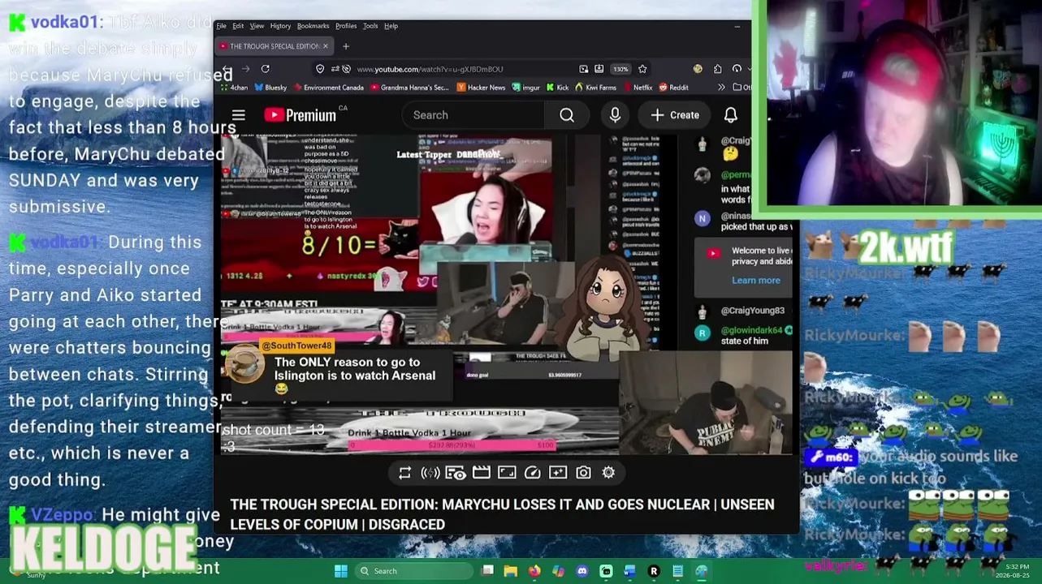The height and width of the screenshot is (584, 1042).
Task: Open the Kiwi Farms bookmark
Action: pos(595,88)
